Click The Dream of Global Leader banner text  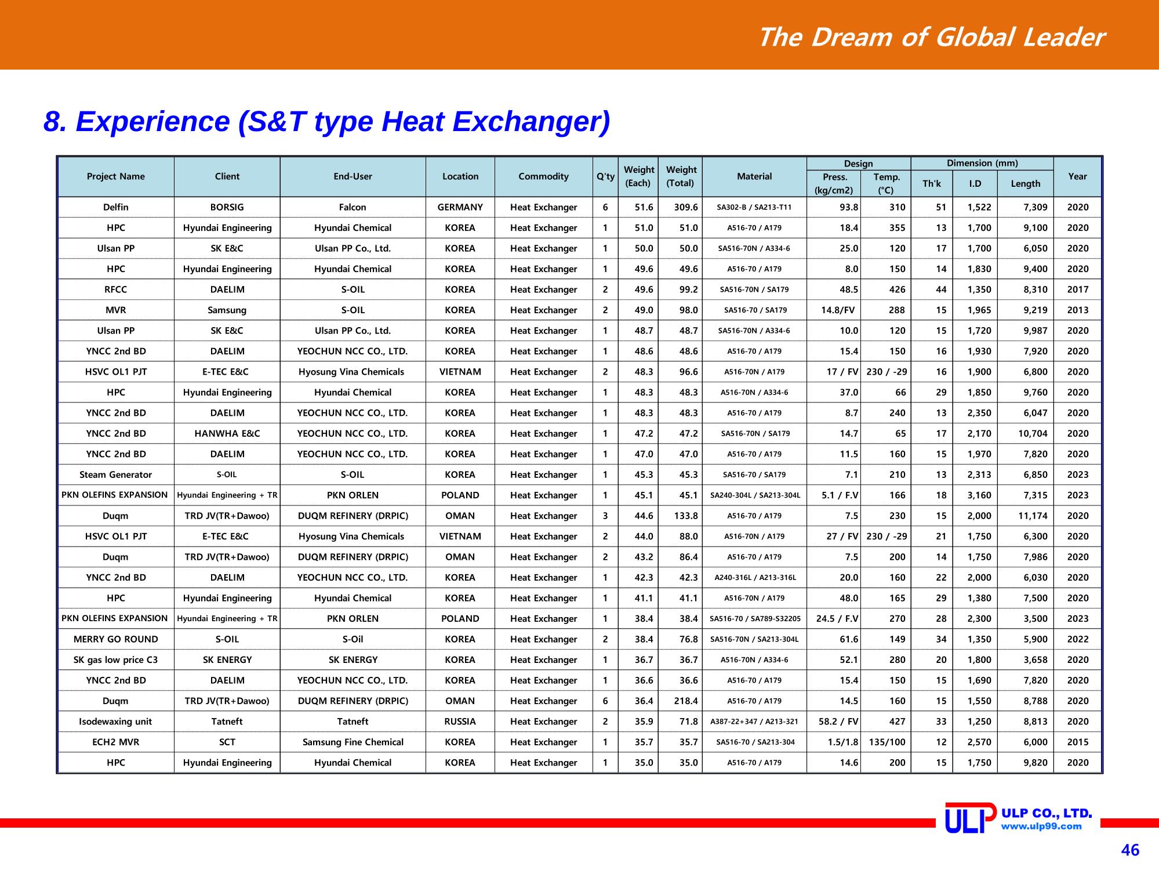point(931,37)
